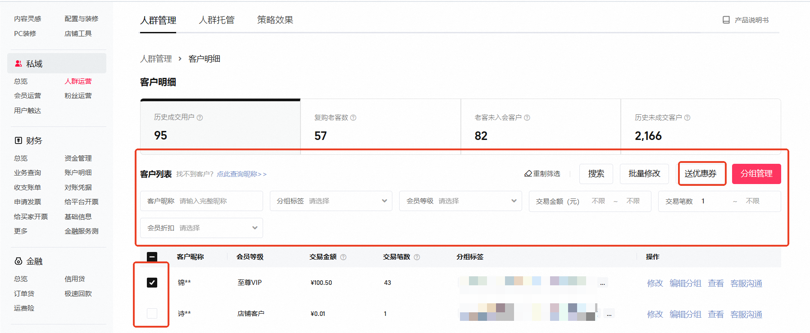Open 金融服务测 in sidebar
Viewport: 810px width, 333px height.
point(82,231)
